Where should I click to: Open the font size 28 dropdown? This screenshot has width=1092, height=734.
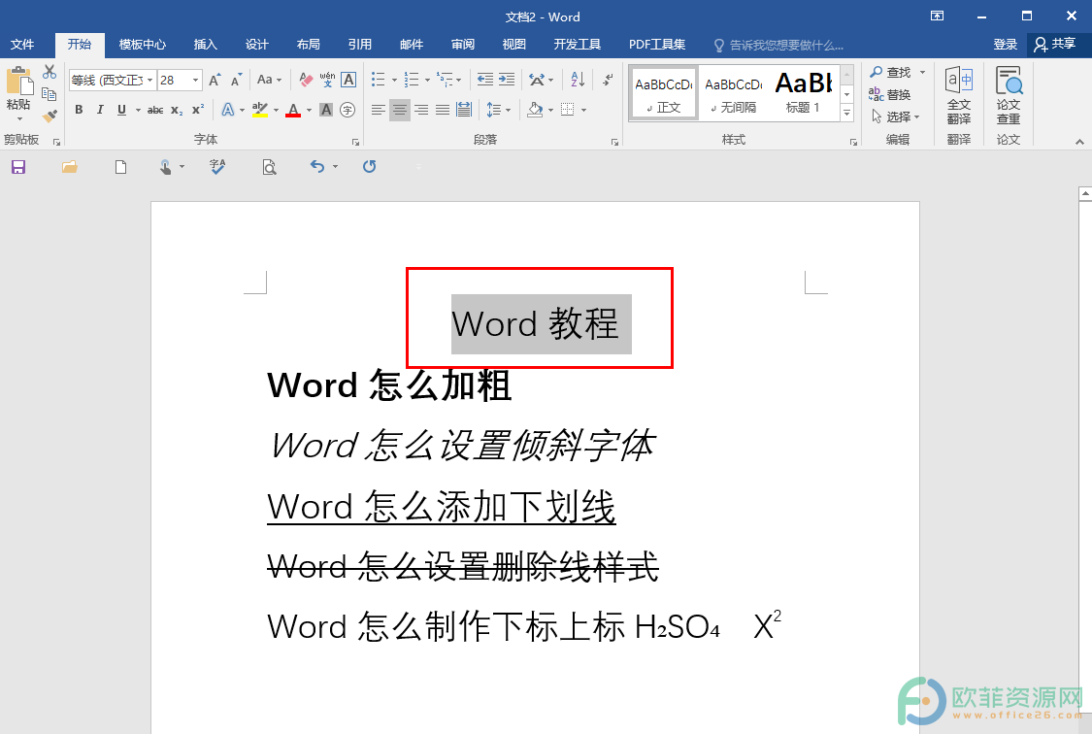196,80
